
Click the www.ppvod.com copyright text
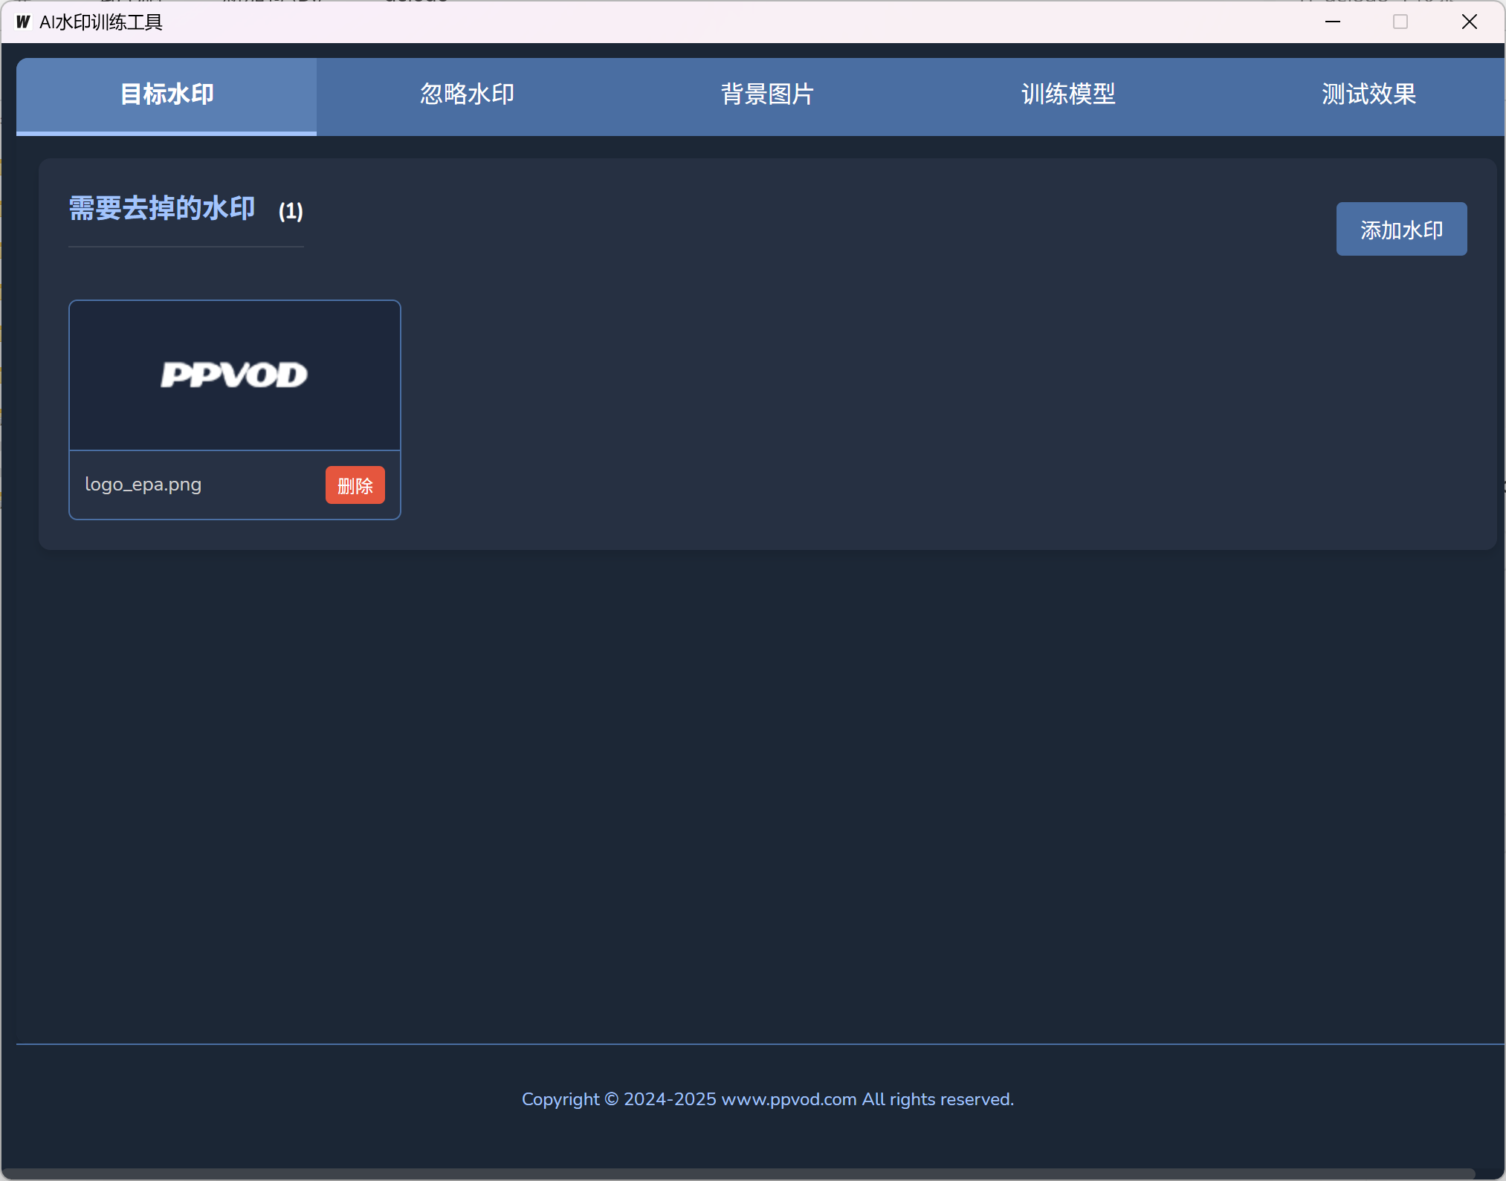click(x=768, y=1099)
